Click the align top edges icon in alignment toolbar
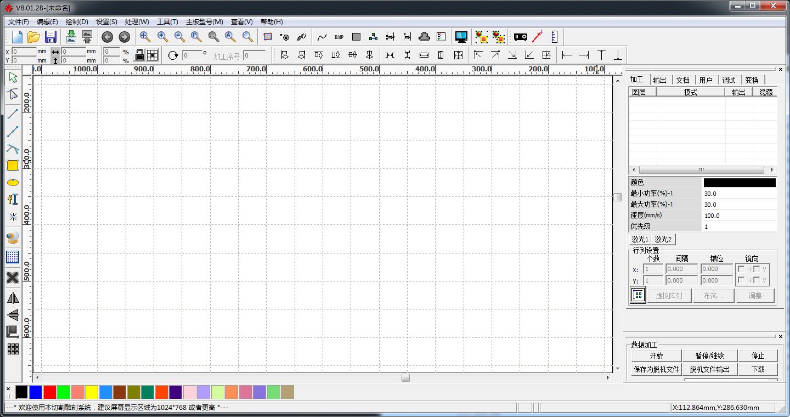 point(318,55)
